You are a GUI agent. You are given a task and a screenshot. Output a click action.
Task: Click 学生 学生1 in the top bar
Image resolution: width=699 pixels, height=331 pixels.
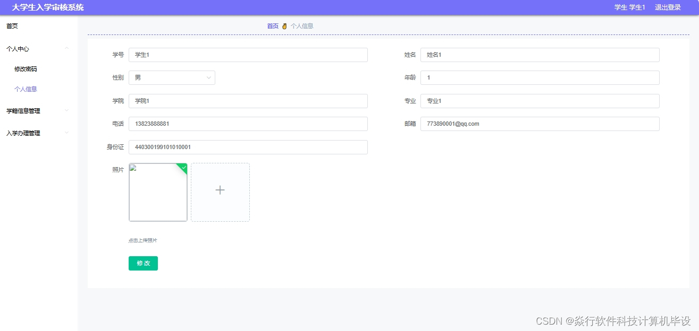pyautogui.click(x=630, y=7)
